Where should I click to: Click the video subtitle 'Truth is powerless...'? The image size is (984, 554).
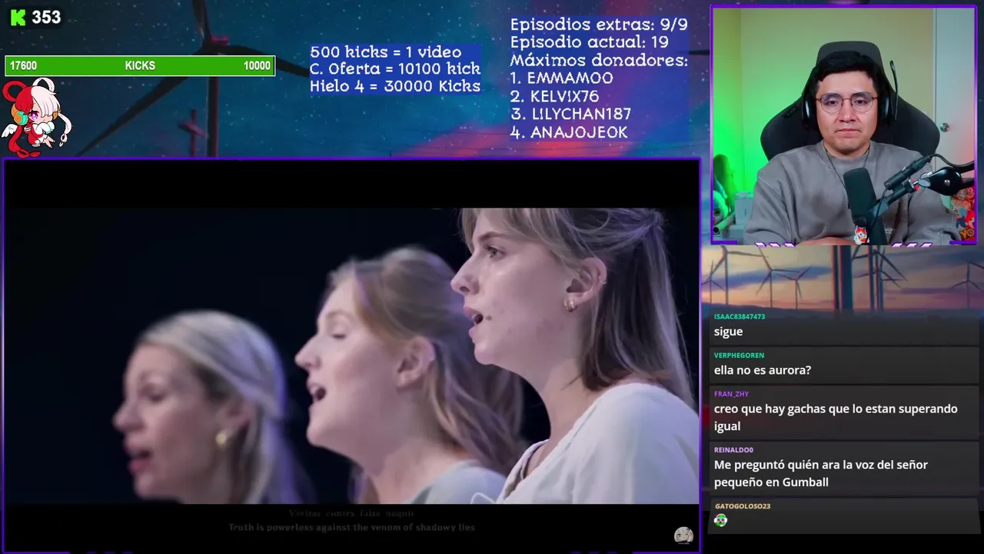(x=352, y=528)
